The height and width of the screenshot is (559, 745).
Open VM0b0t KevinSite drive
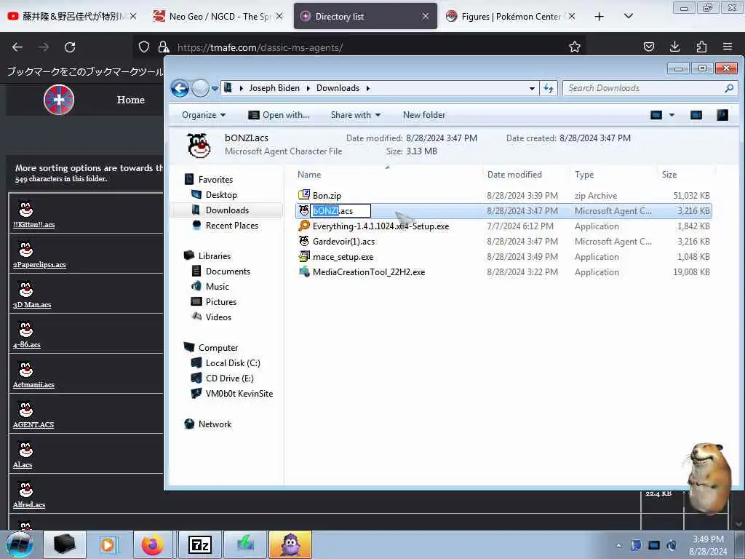coord(239,394)
